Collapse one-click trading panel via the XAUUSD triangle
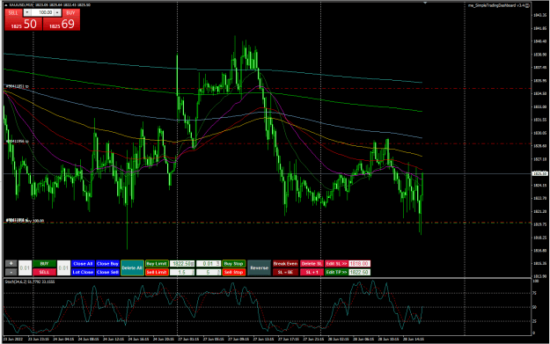 [6, 5]
